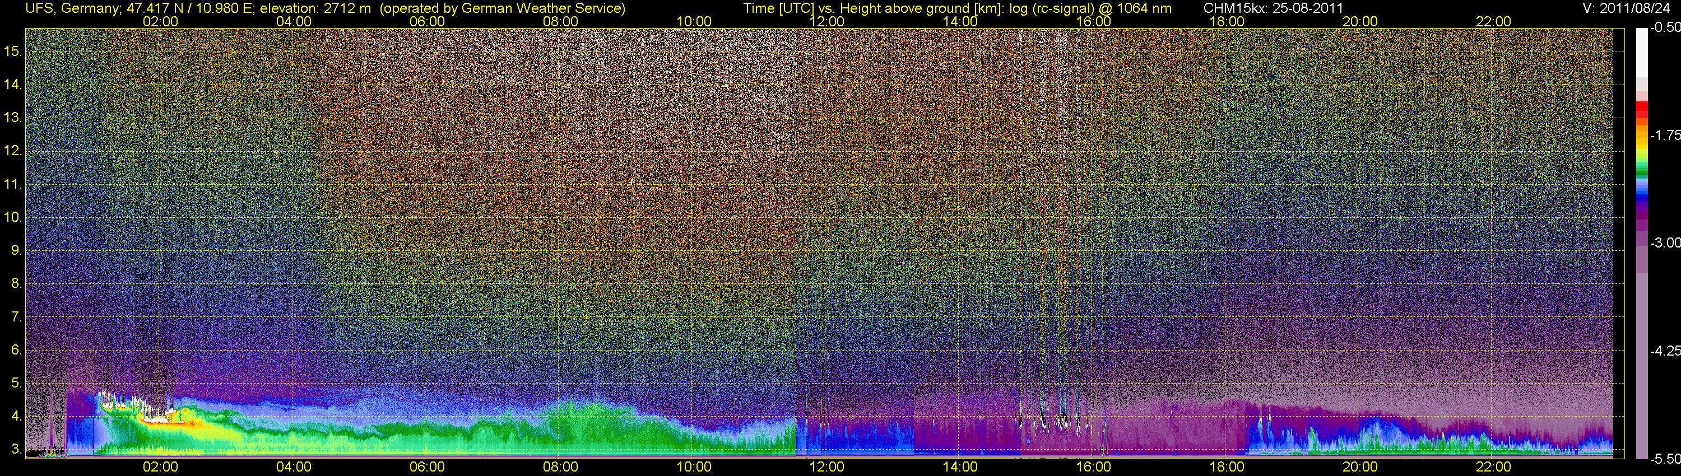Click the -4.25 color scale value
Screen dimensions: 1681x476
(1665, 351)
